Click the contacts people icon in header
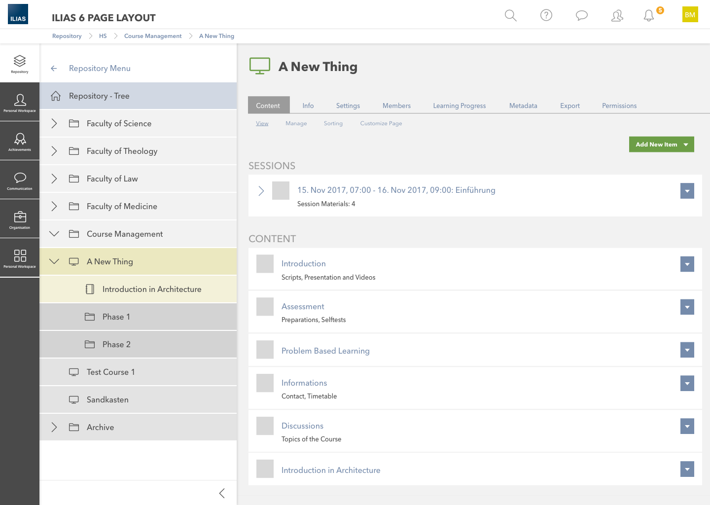 (617, 16)
